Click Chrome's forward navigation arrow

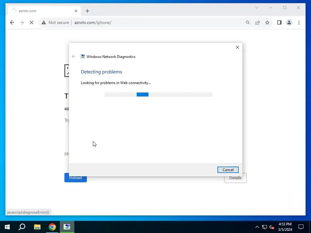(22, 22)
